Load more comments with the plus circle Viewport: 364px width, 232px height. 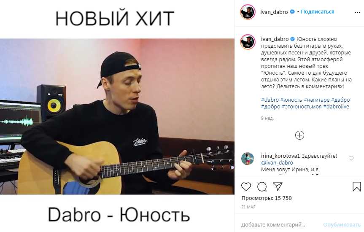pyautogui.click(x=299, y=135)
